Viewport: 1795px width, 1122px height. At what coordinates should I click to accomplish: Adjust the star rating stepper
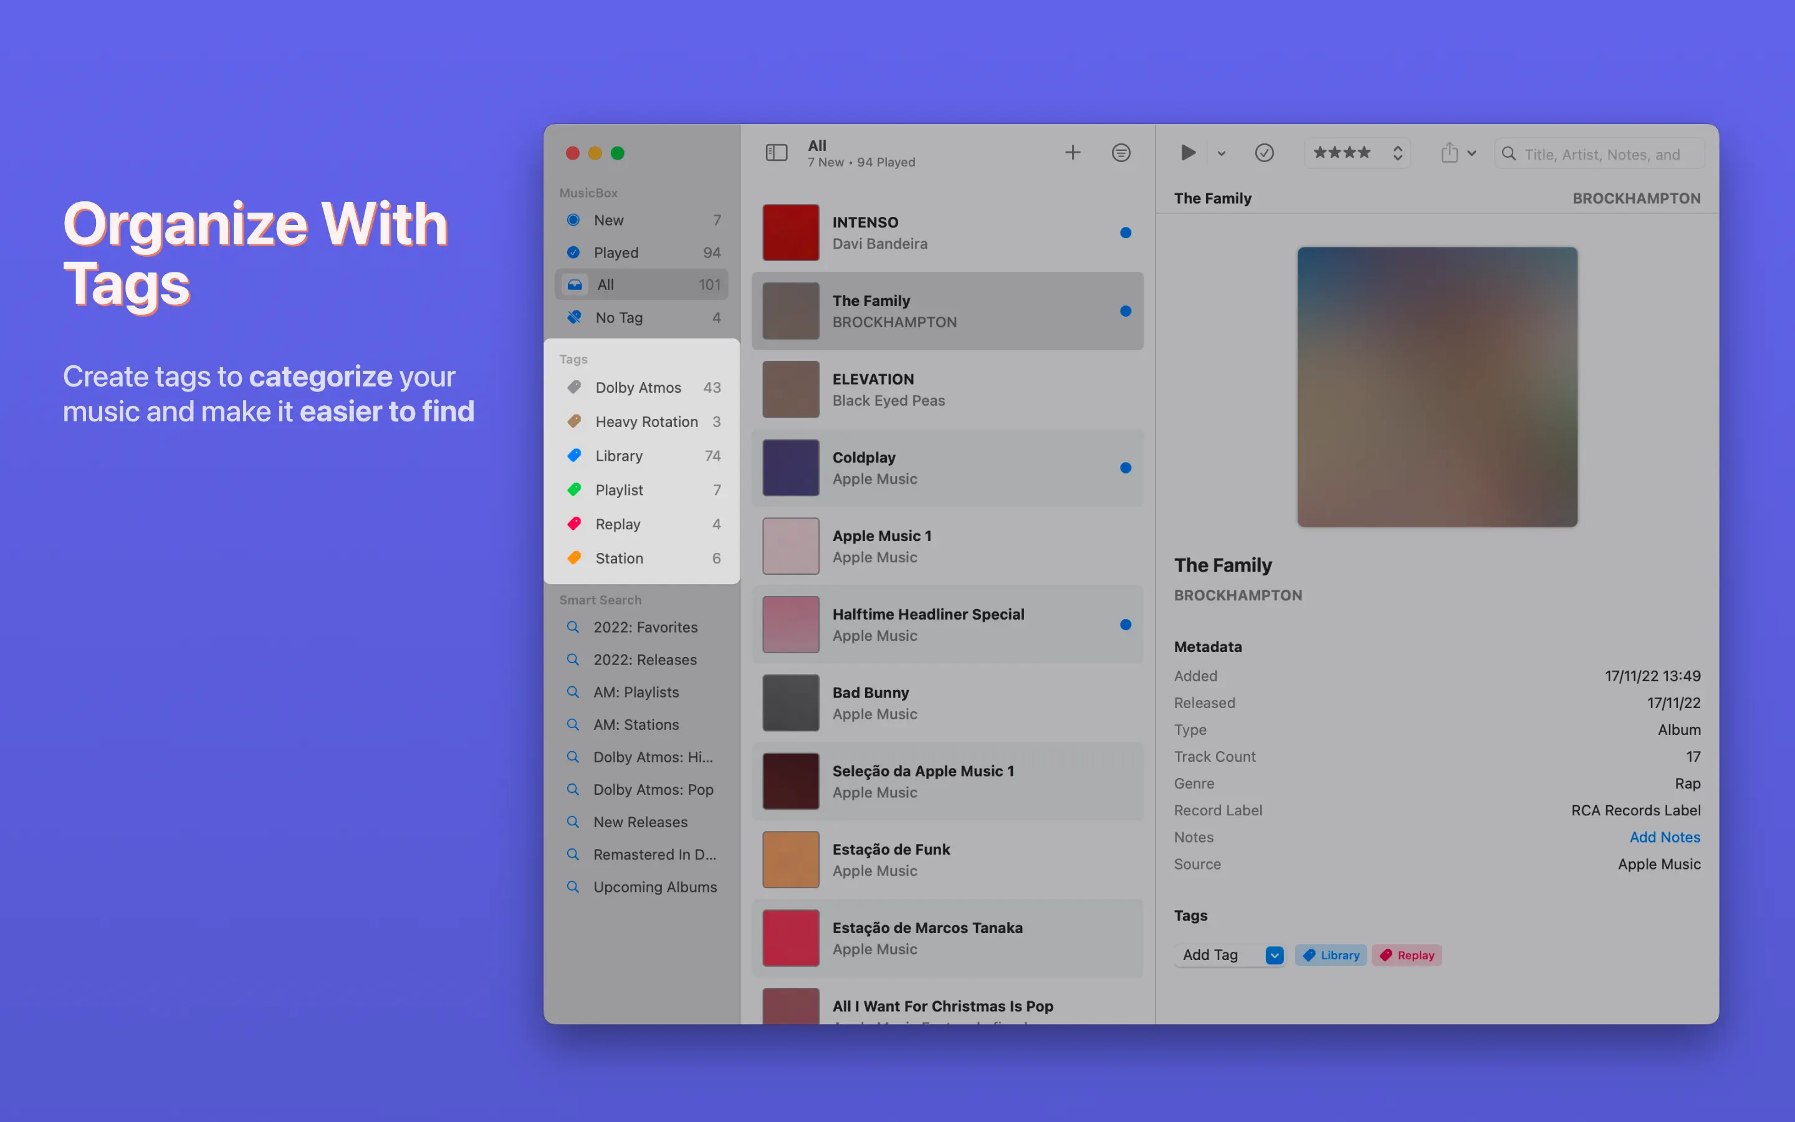pos(1397,153)
